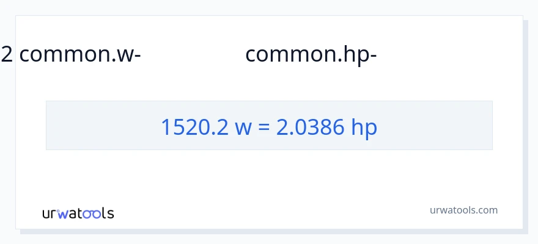
Task: Click the 'common.hp-' label
Action: pos(311,55)
